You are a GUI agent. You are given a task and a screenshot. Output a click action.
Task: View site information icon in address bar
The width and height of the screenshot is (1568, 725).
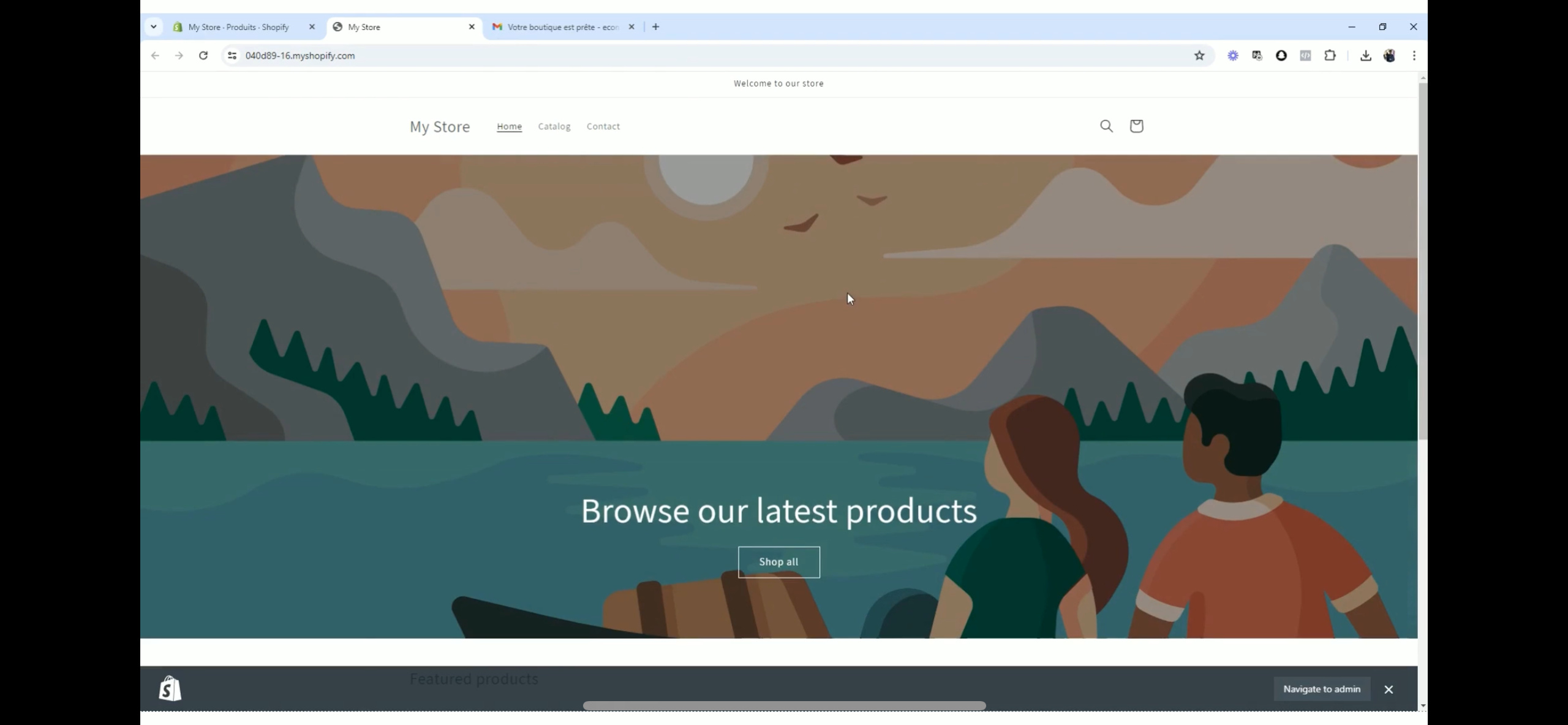(232, 56)
